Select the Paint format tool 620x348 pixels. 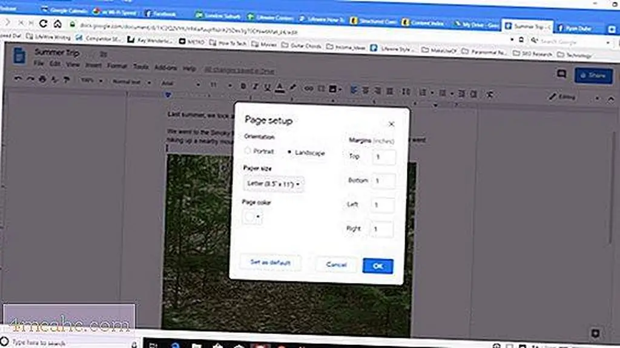pos(67,80)
